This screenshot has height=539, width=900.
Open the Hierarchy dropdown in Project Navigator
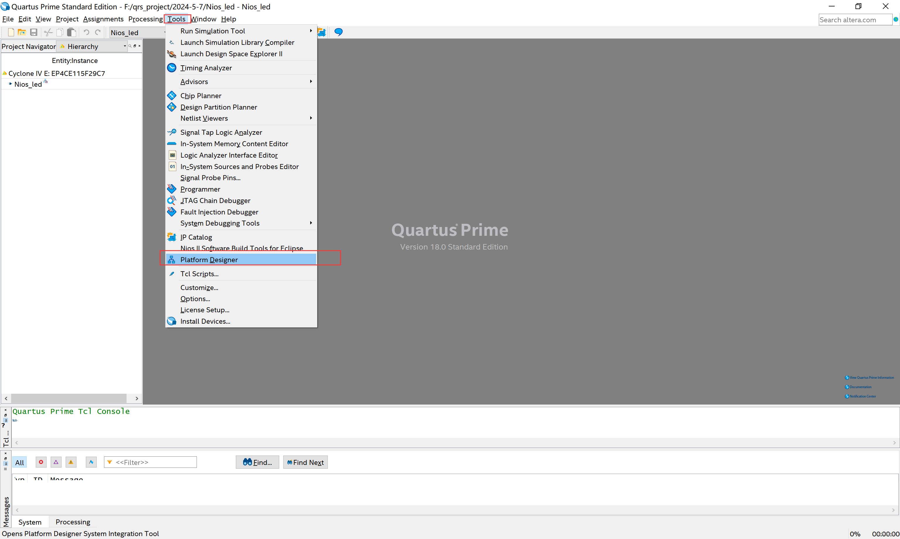pos(125,46)
